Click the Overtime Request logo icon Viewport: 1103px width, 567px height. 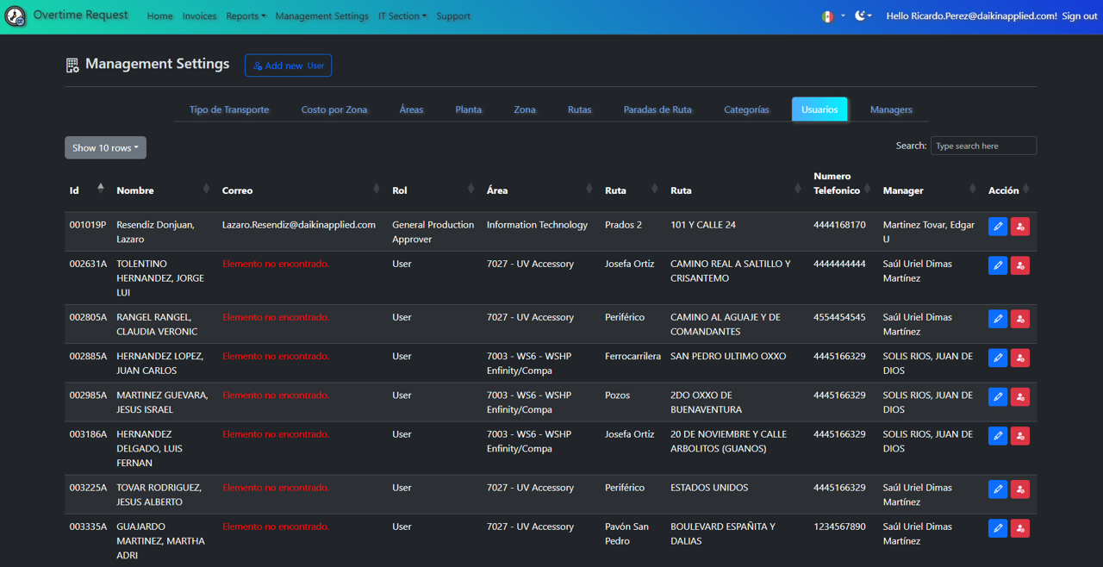(x=16, y=16)
